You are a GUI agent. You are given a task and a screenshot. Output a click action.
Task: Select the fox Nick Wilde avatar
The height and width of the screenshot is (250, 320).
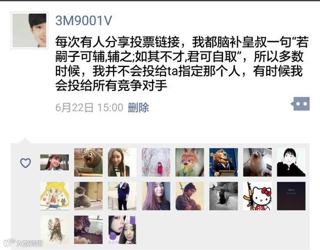190,162
